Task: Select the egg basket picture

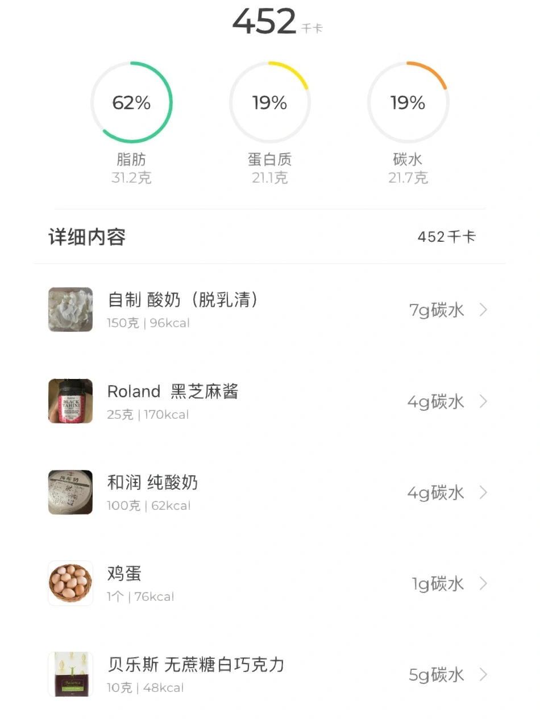Action: click(x=70, y=583)
